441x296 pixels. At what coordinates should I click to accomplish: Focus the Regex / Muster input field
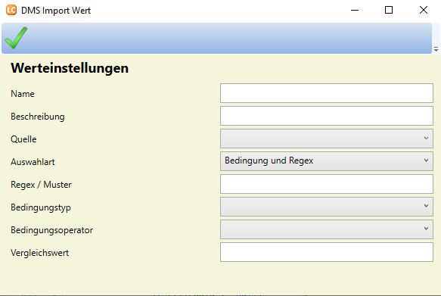[x=327, y=184]
